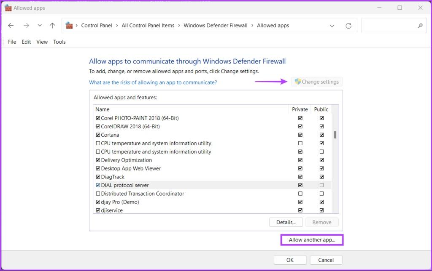Click the forward navigation arrow
Image resolution: width=432 pixels, height=271 pixels.
26,26
